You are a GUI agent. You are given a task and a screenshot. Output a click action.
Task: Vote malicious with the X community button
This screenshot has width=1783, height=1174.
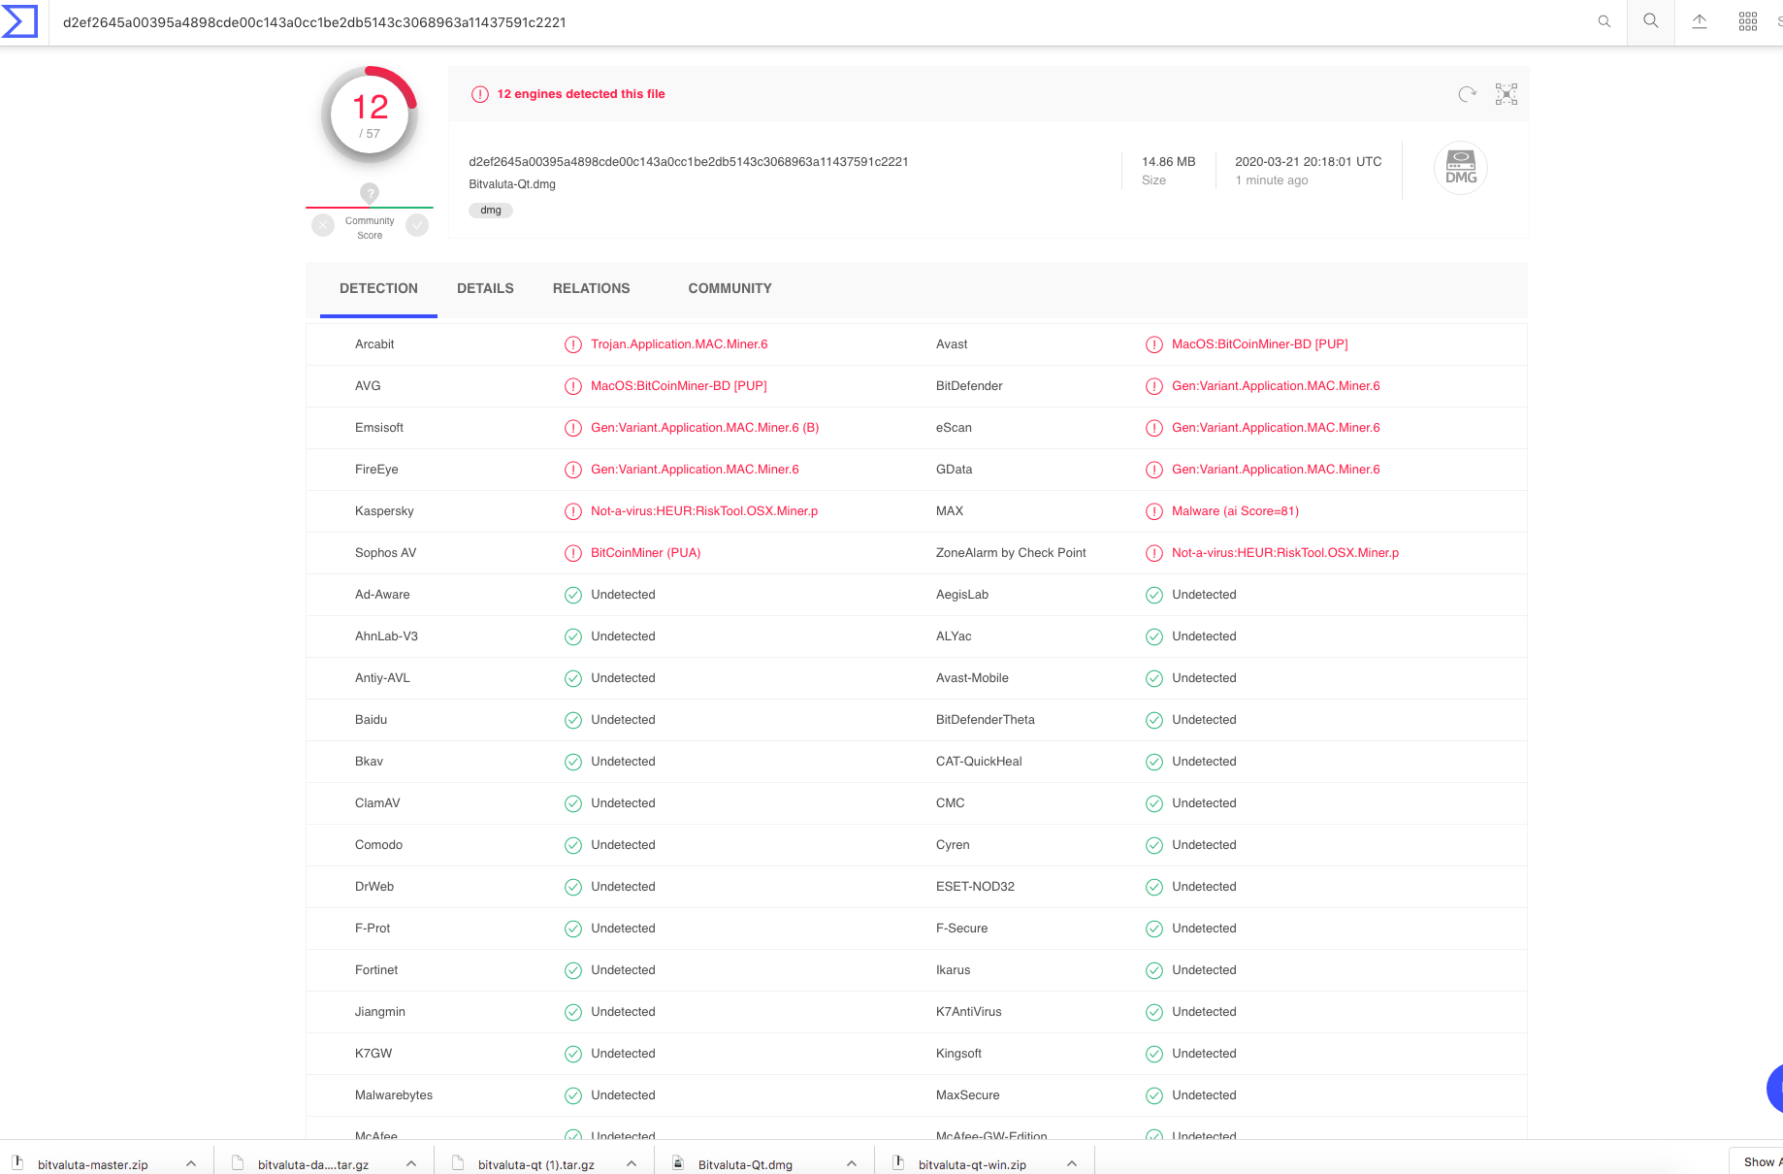point(323,225)
